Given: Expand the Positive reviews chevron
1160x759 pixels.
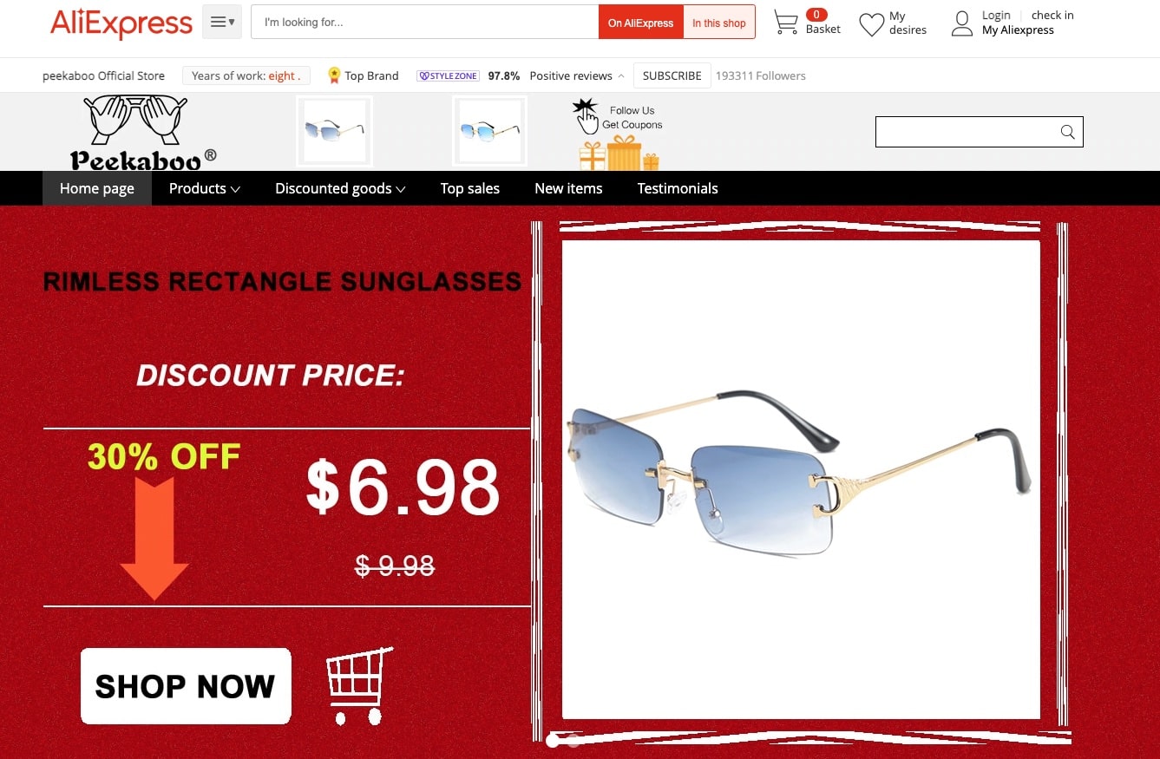Looking at the screenshot, I should click(x=621, y=76).
